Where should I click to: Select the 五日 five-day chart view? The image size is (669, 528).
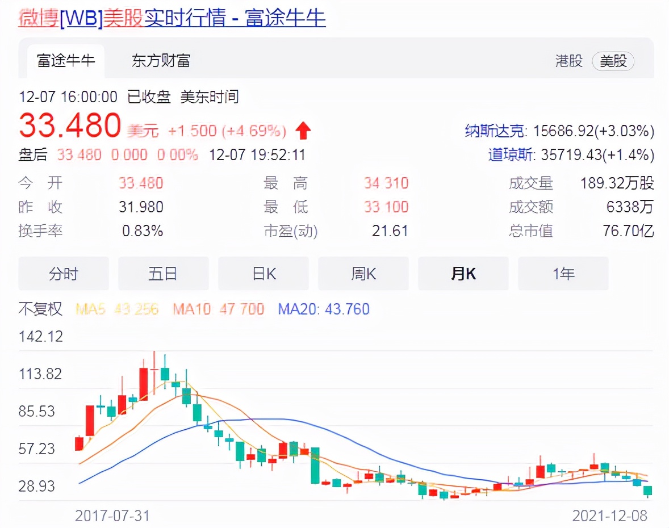pyautogui.click(x=163, y=273)
